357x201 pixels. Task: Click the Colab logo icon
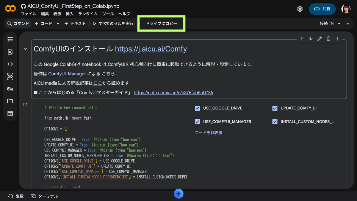(10, 9)
